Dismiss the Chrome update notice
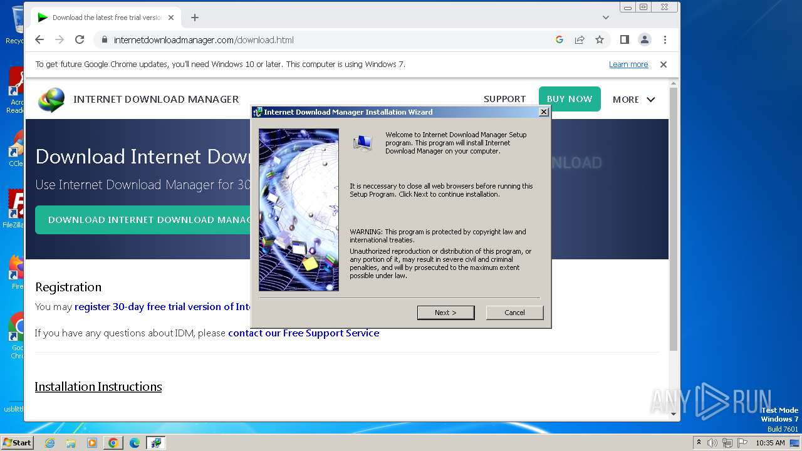Viewport: 802px width, 451px height. point(664,65)
